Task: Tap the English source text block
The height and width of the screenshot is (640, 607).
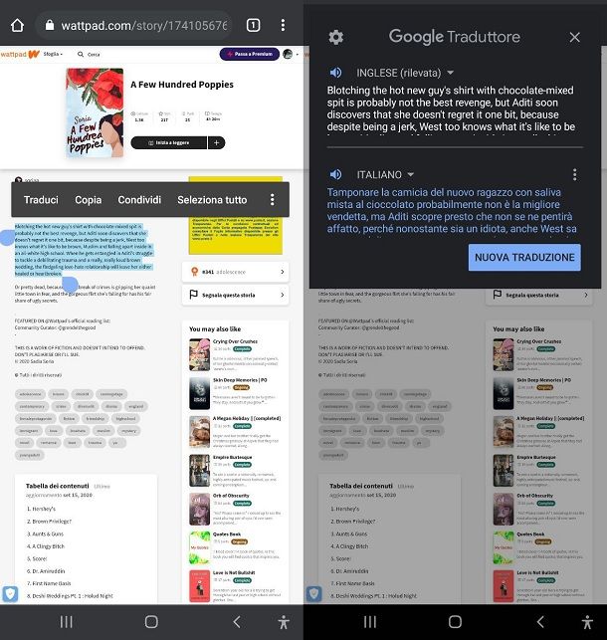Action: (x=451, y=108)
